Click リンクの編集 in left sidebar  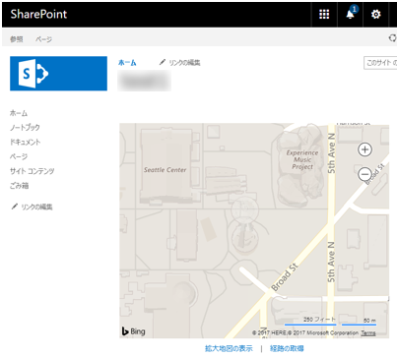(x=36, y=207)
